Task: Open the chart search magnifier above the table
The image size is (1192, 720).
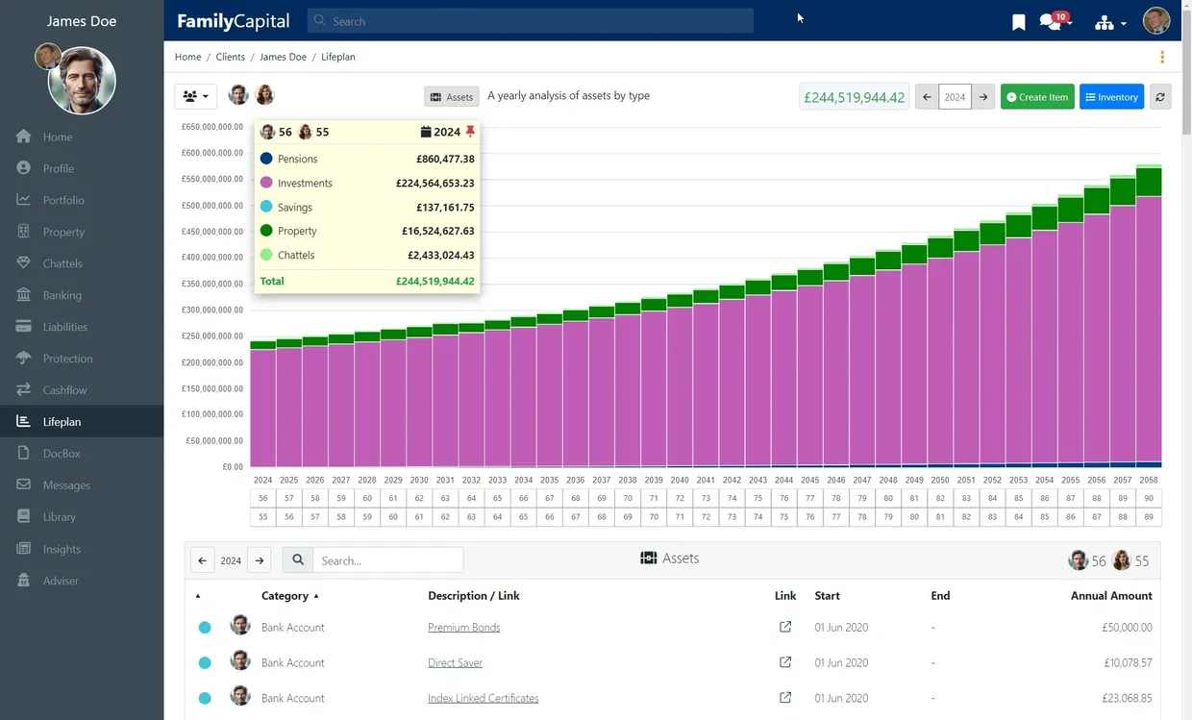Action: [x=298, y=559]
